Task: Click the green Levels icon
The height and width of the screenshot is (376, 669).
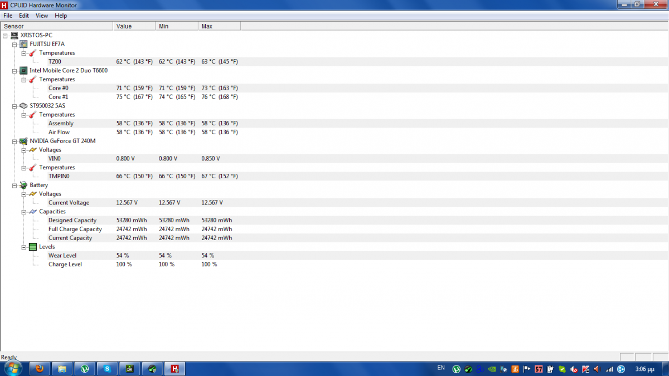Action: tap(33, 247)
